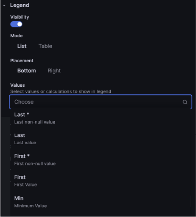Toggle the legend Visibility switch
196x217 pixels.
[x=16, y=24]
